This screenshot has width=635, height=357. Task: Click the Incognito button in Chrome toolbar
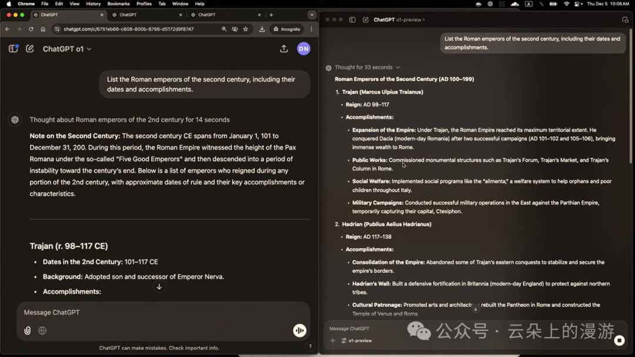coord(287,29)
